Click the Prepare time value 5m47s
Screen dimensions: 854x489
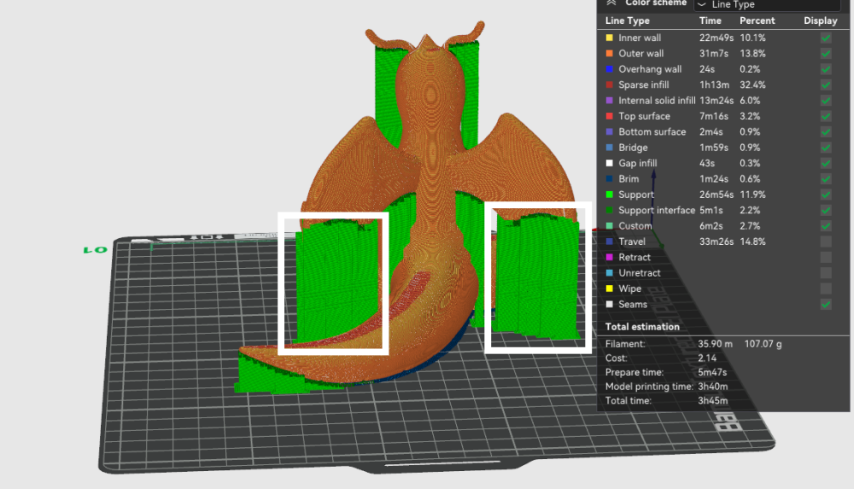tap(712, 372)
